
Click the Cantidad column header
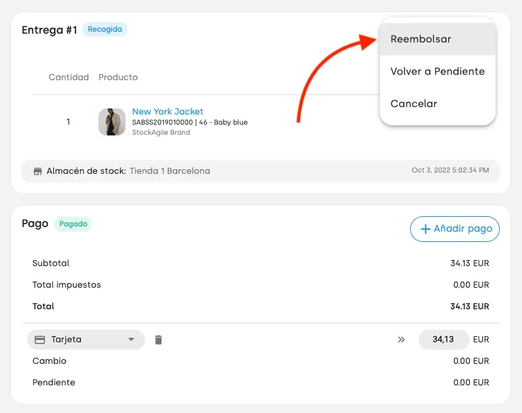pyautogui.click(x=69, y=77)
